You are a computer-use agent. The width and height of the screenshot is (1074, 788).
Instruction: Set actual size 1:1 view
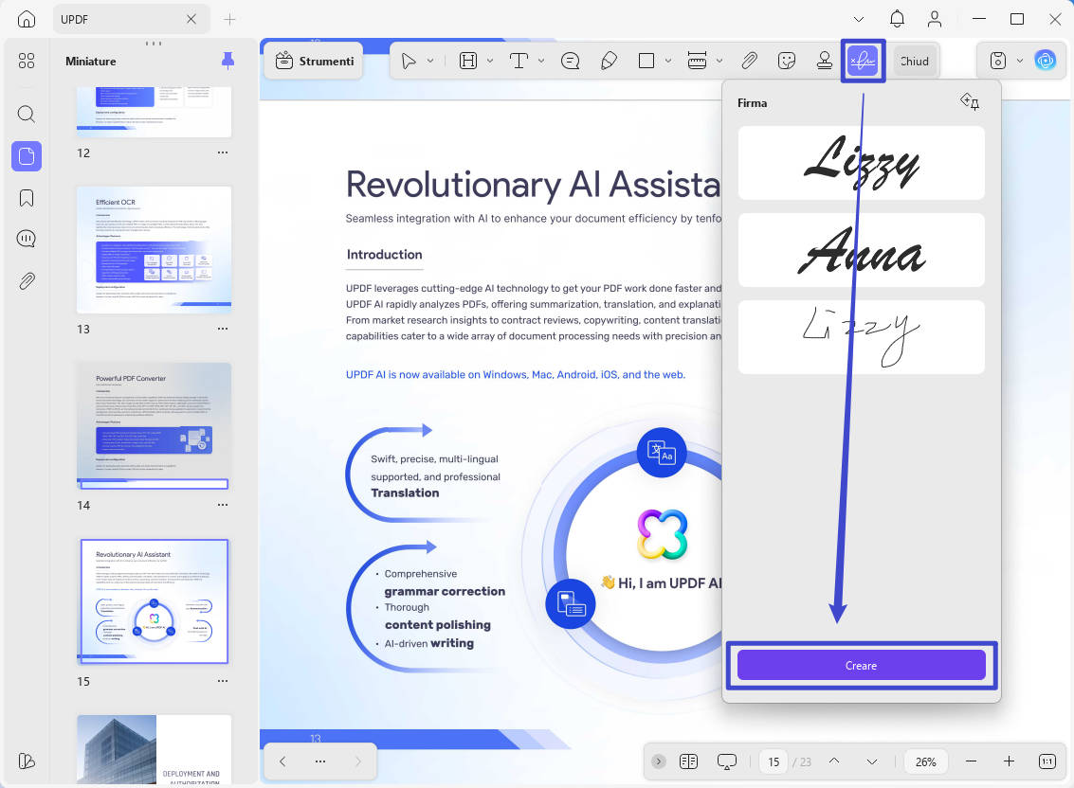1047,761
